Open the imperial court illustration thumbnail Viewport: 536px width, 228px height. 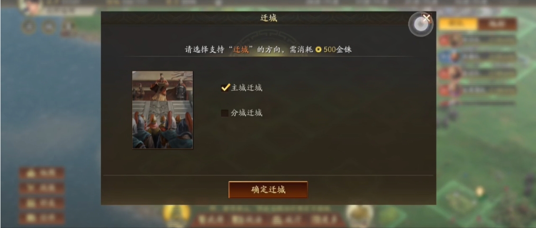click(x=163, y=110)
